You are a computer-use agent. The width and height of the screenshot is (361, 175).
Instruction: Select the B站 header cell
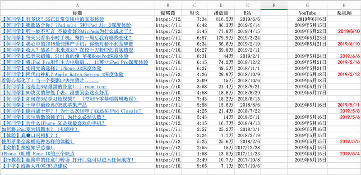click(x=247, y=13)
